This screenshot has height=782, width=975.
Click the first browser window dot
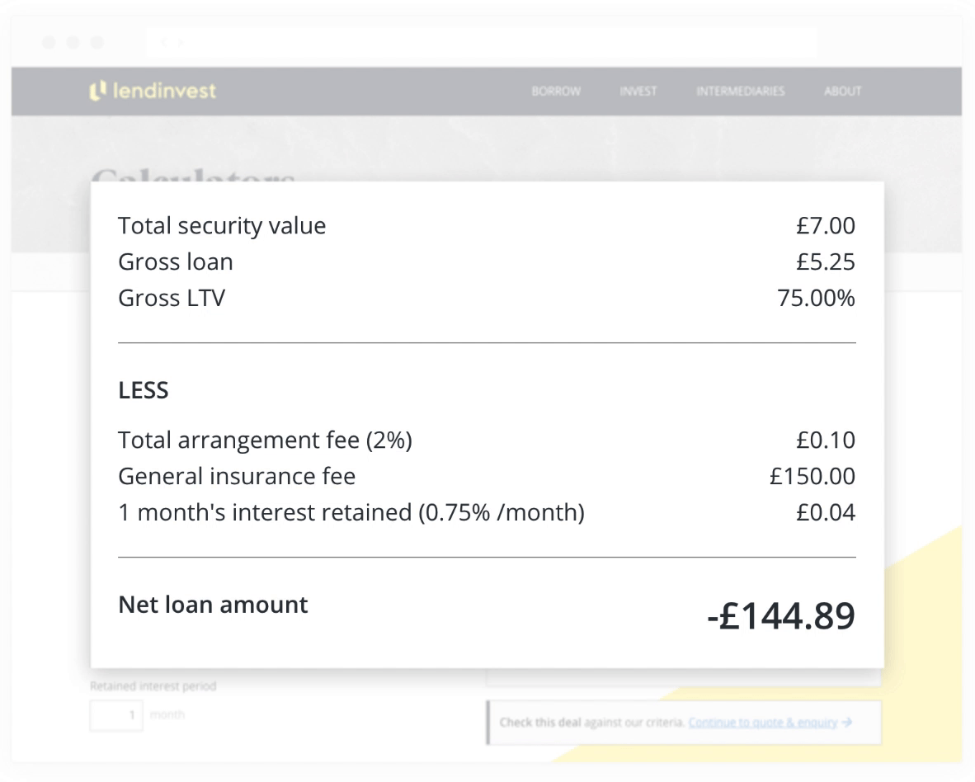pos(49,42)
